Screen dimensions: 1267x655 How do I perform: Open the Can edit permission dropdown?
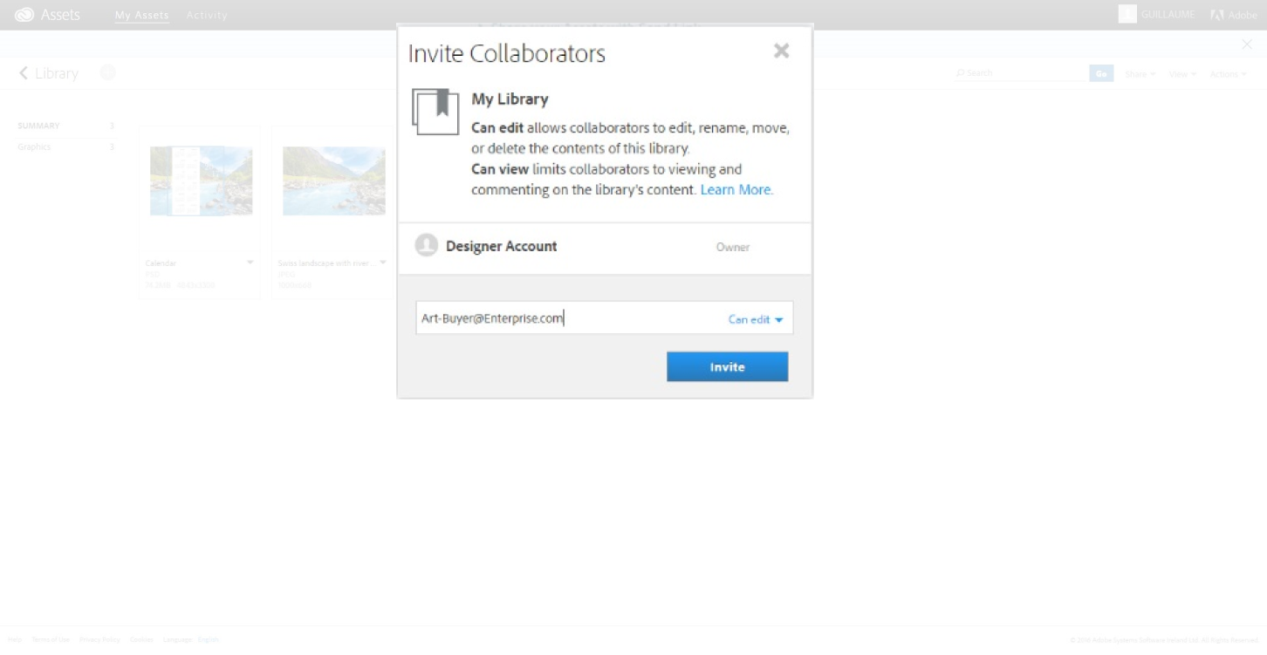[756, 319]
